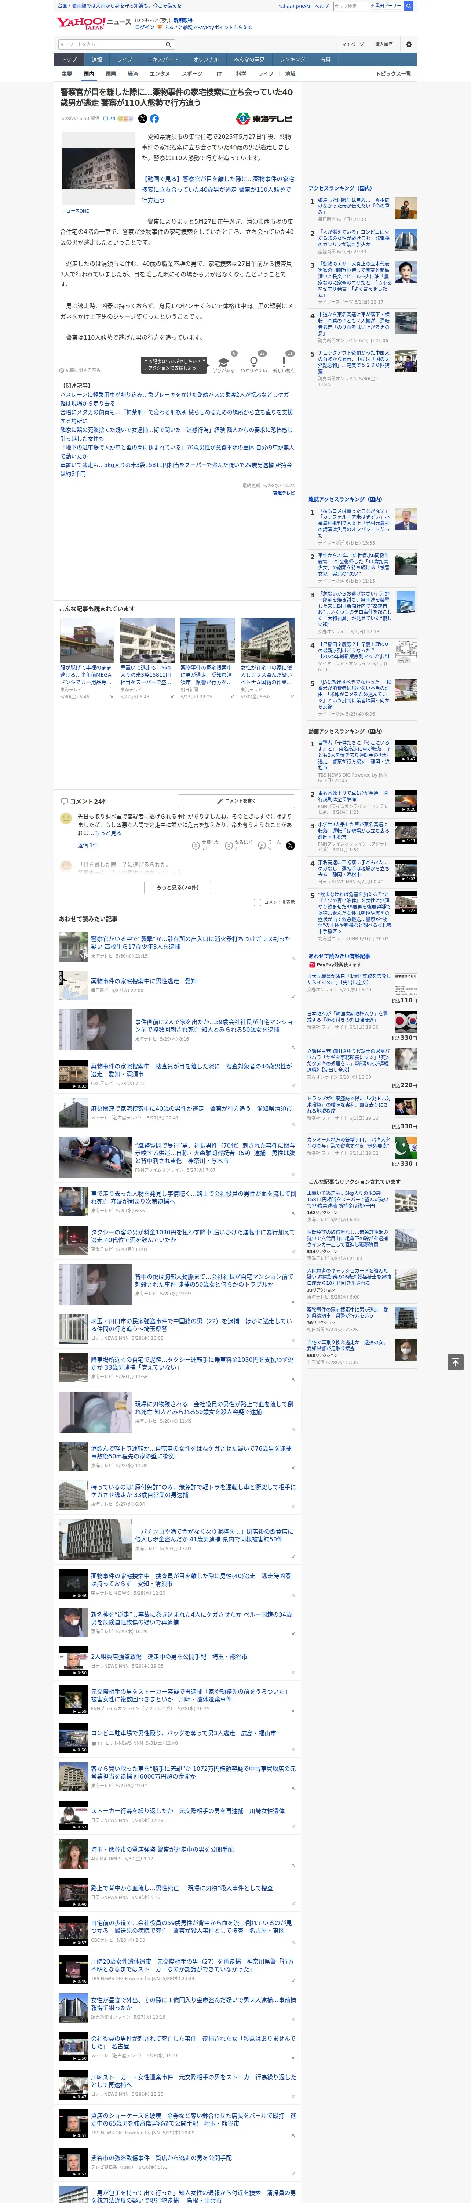Click the ログイン link
Screen dimensions: 471x2203
click(x=145, y=28)
